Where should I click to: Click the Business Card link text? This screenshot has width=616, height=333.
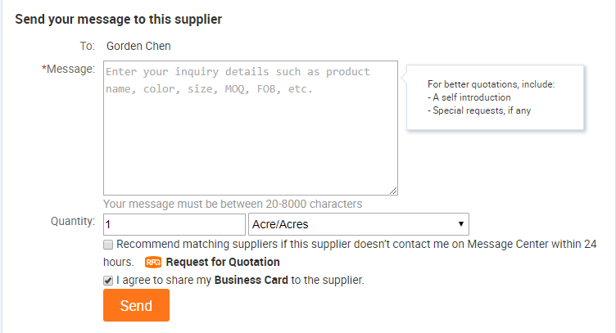pyautogui.click(x=251, y=280)
